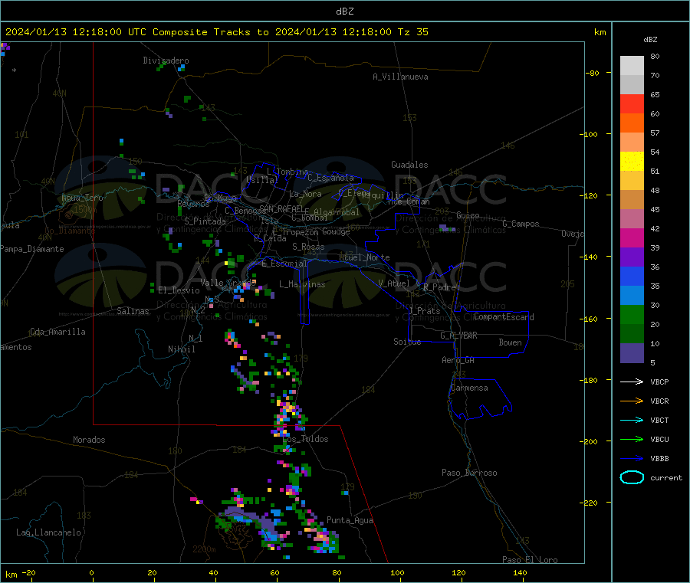Click the 'Agua_Toro' map label
The image size is (690, 583).
(82, 198)
